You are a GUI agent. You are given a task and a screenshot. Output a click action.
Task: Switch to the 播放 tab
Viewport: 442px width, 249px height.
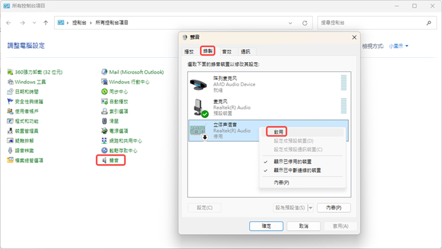tap(189, 51)
